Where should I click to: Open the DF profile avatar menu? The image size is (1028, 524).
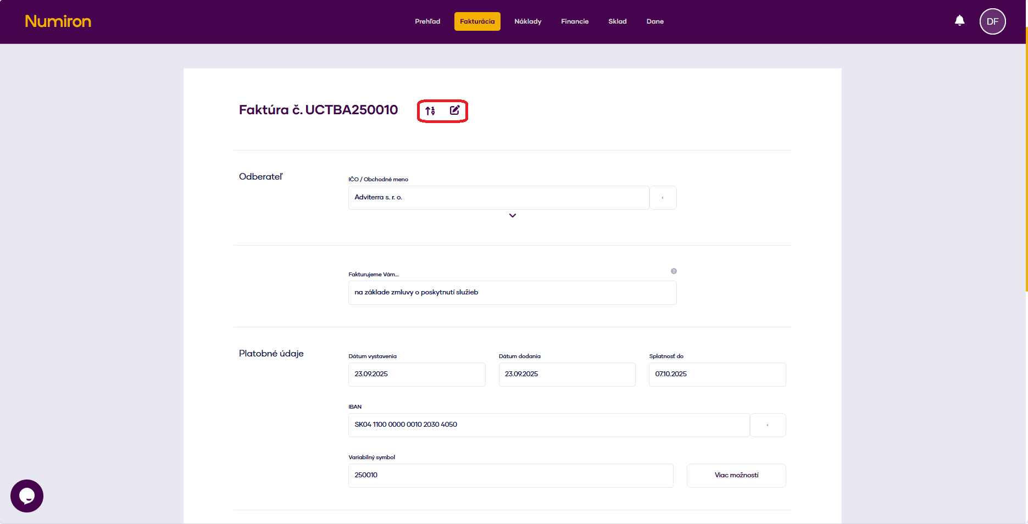click(x=992, y=21)
